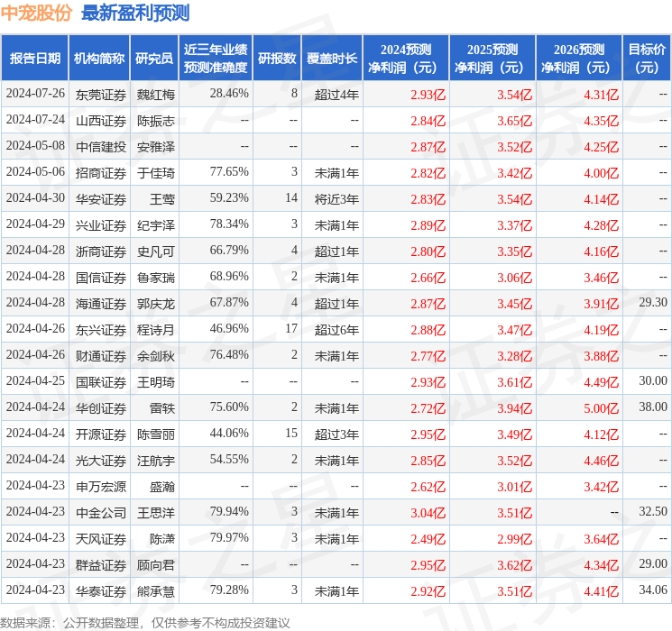Click coverage value 超过6年
672x631 pixels.
(336, 330)
